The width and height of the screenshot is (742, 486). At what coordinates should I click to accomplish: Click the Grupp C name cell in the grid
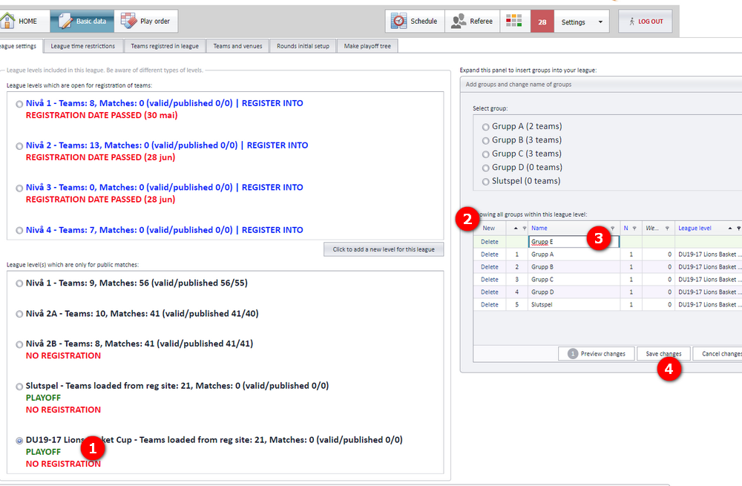(574, 279)
